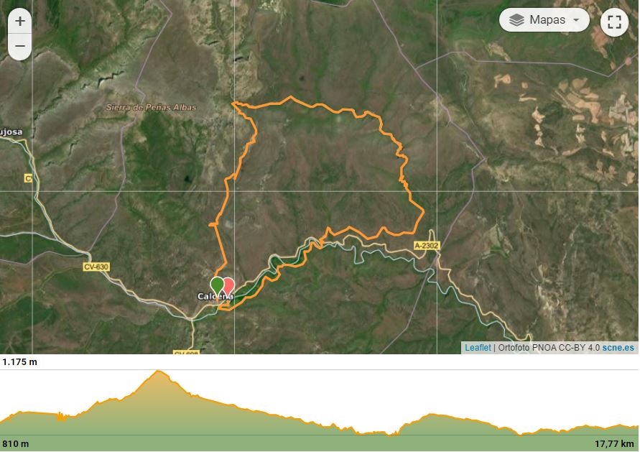Click the 1.175 m max elevation label
This screenshot has width=640, height=452.
[20, 361]
